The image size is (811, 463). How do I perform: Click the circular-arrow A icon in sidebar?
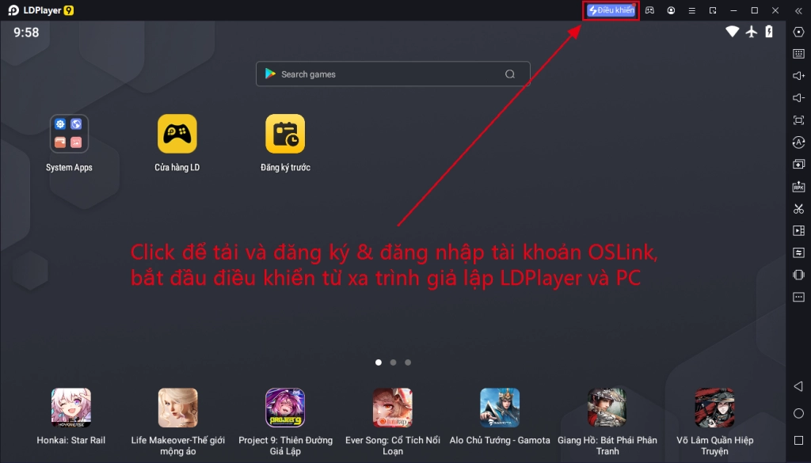pos(798,142)
